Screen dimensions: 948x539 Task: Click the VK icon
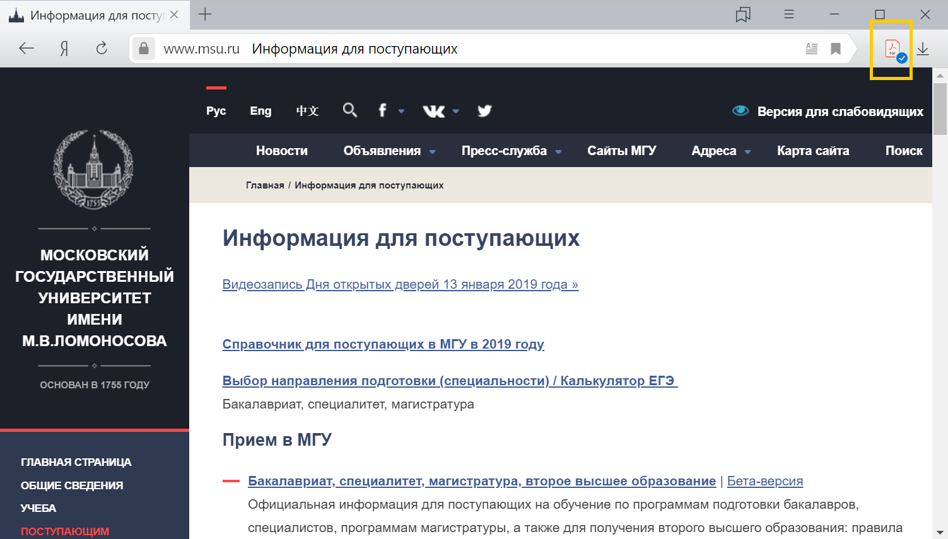point(434,111)
